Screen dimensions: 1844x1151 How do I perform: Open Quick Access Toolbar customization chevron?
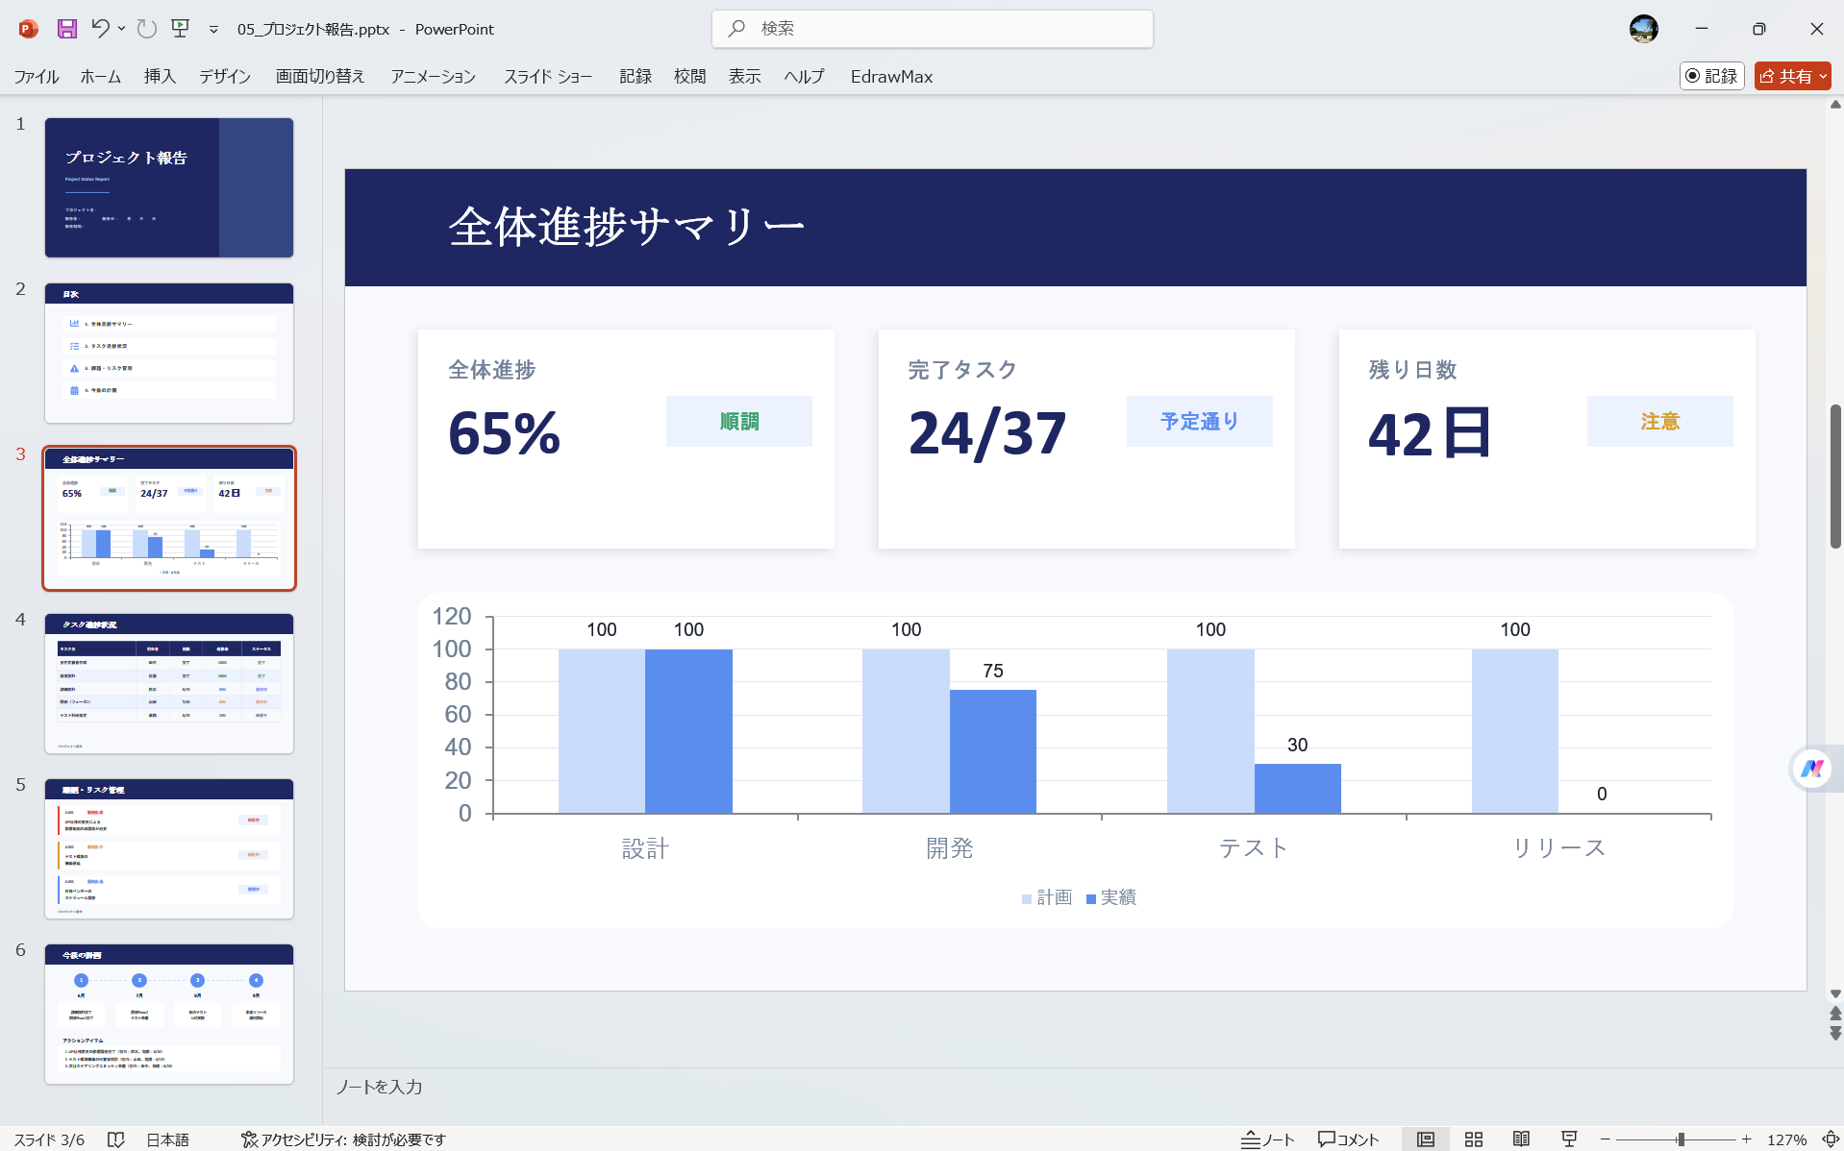[213, 29]
